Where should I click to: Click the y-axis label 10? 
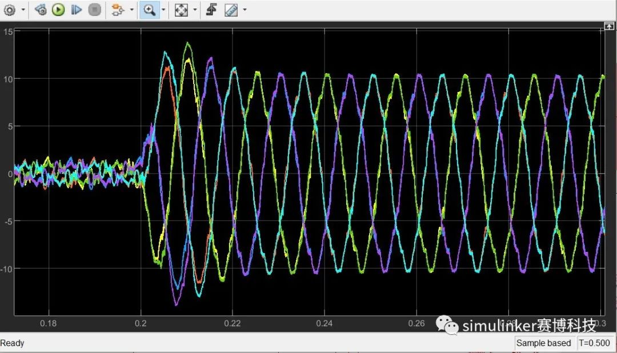tap(8, 79)
